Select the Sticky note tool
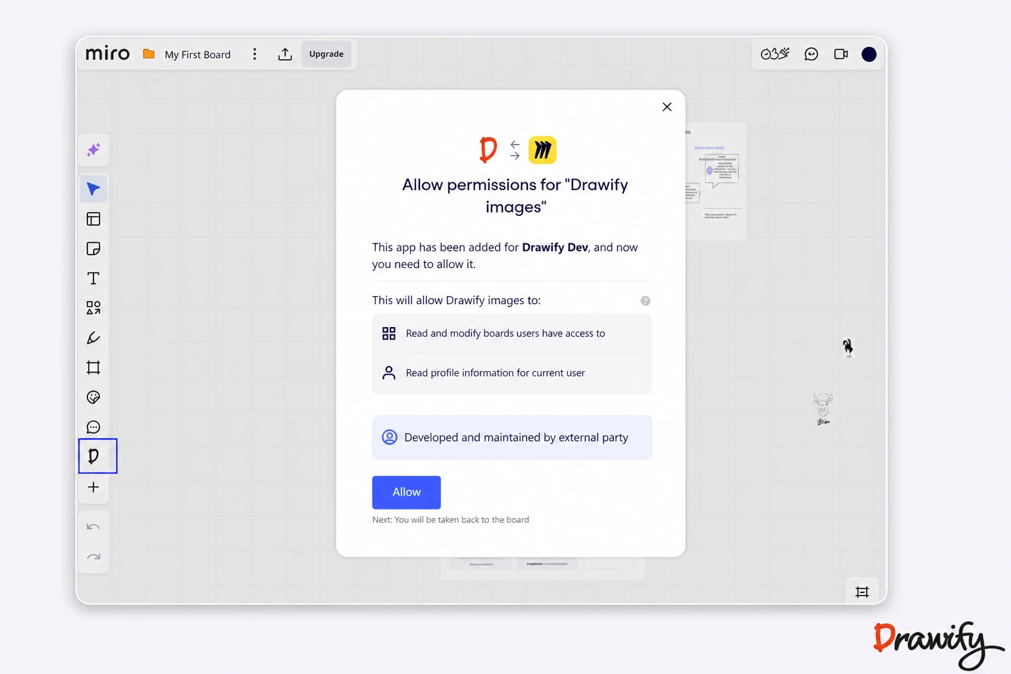Image resolution: width=1011 pixels, height=674 pixels. [x=93, y=249]
